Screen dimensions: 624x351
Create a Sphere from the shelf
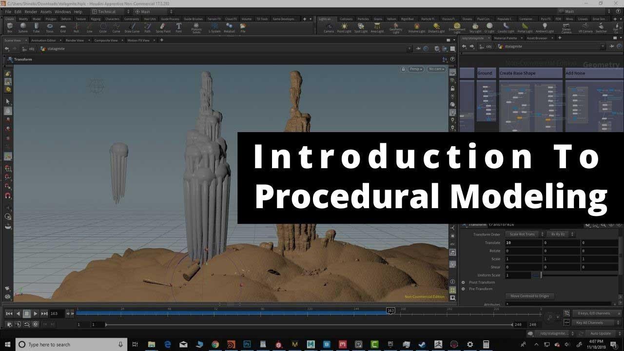coord(23,27)
